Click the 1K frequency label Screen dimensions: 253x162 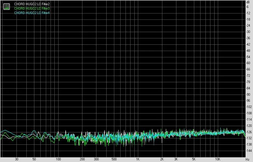138,159
